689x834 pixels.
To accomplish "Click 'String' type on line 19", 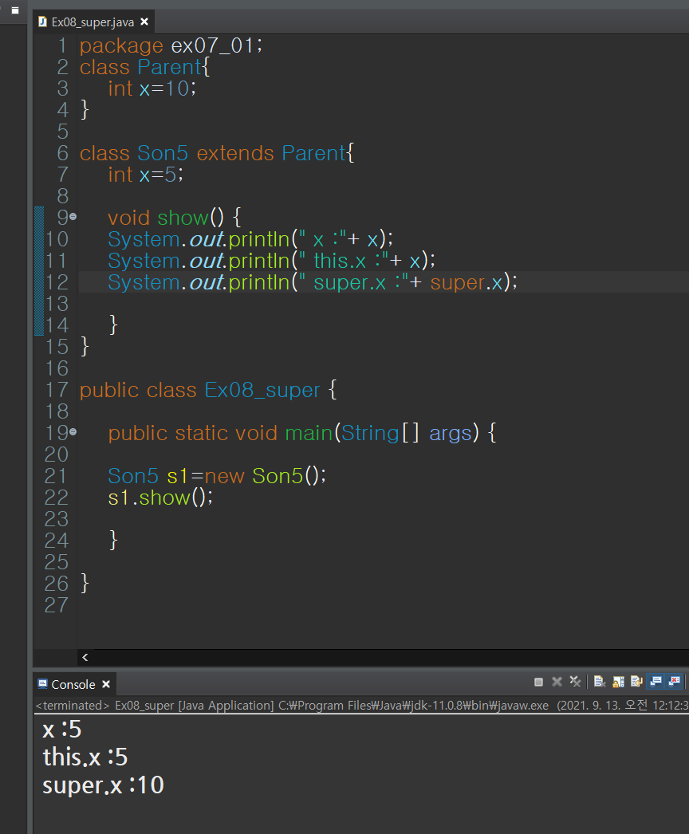I will point(370,434).
